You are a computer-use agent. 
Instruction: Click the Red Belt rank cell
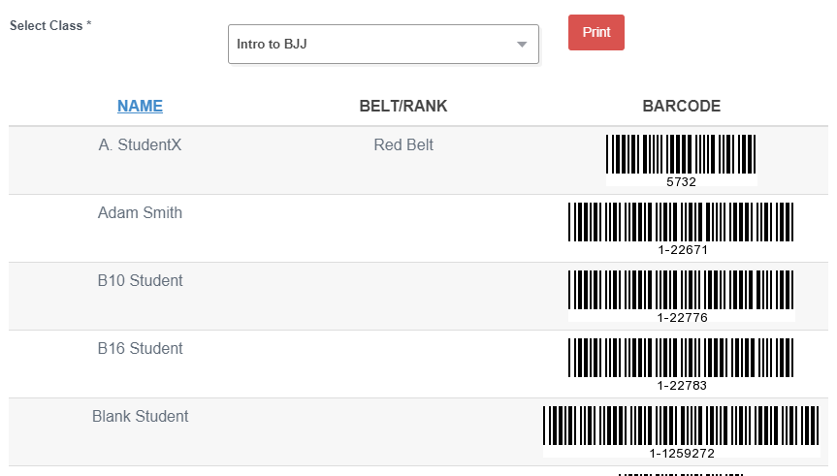[x=403, y=145]
